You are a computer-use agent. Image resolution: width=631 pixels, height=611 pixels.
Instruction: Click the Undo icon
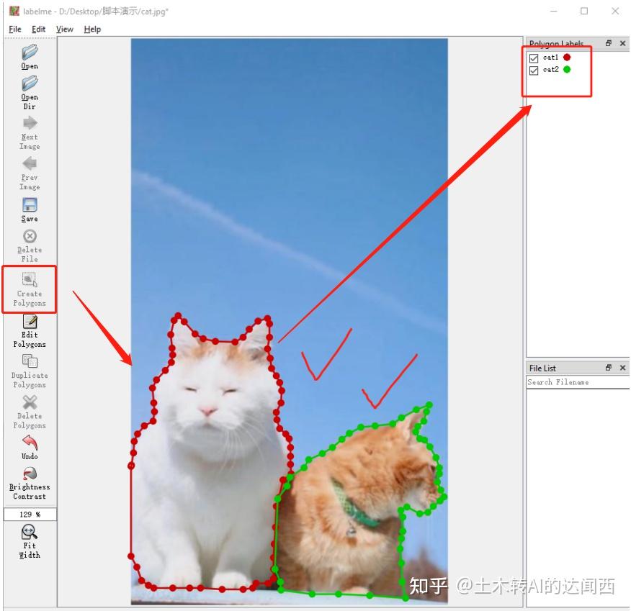29,448
